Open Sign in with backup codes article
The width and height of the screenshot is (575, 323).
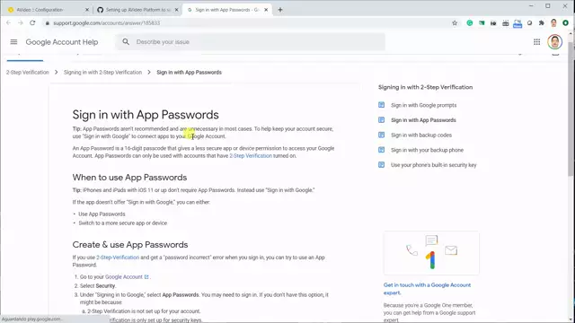[x=421, y=135]
